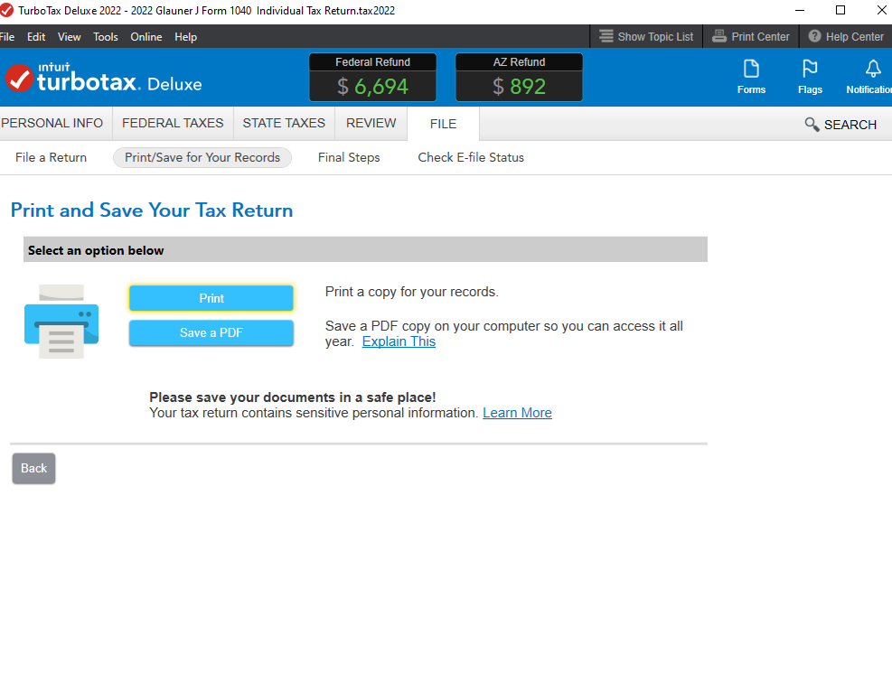Click the Search magnifier icon
Screen dimensions: 892x682
point(812,124)
